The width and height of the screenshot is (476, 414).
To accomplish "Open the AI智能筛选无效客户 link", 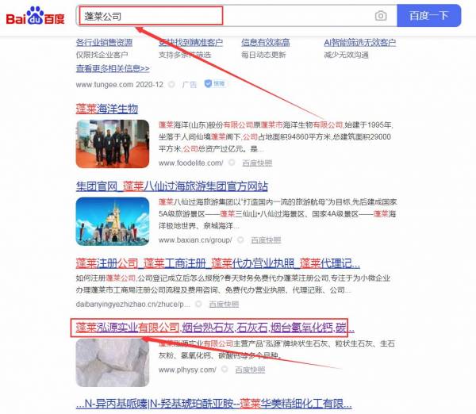I will coord(359,43).
